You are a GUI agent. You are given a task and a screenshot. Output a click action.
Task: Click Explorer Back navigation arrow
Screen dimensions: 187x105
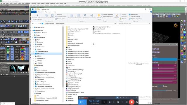tap(33, 24)
